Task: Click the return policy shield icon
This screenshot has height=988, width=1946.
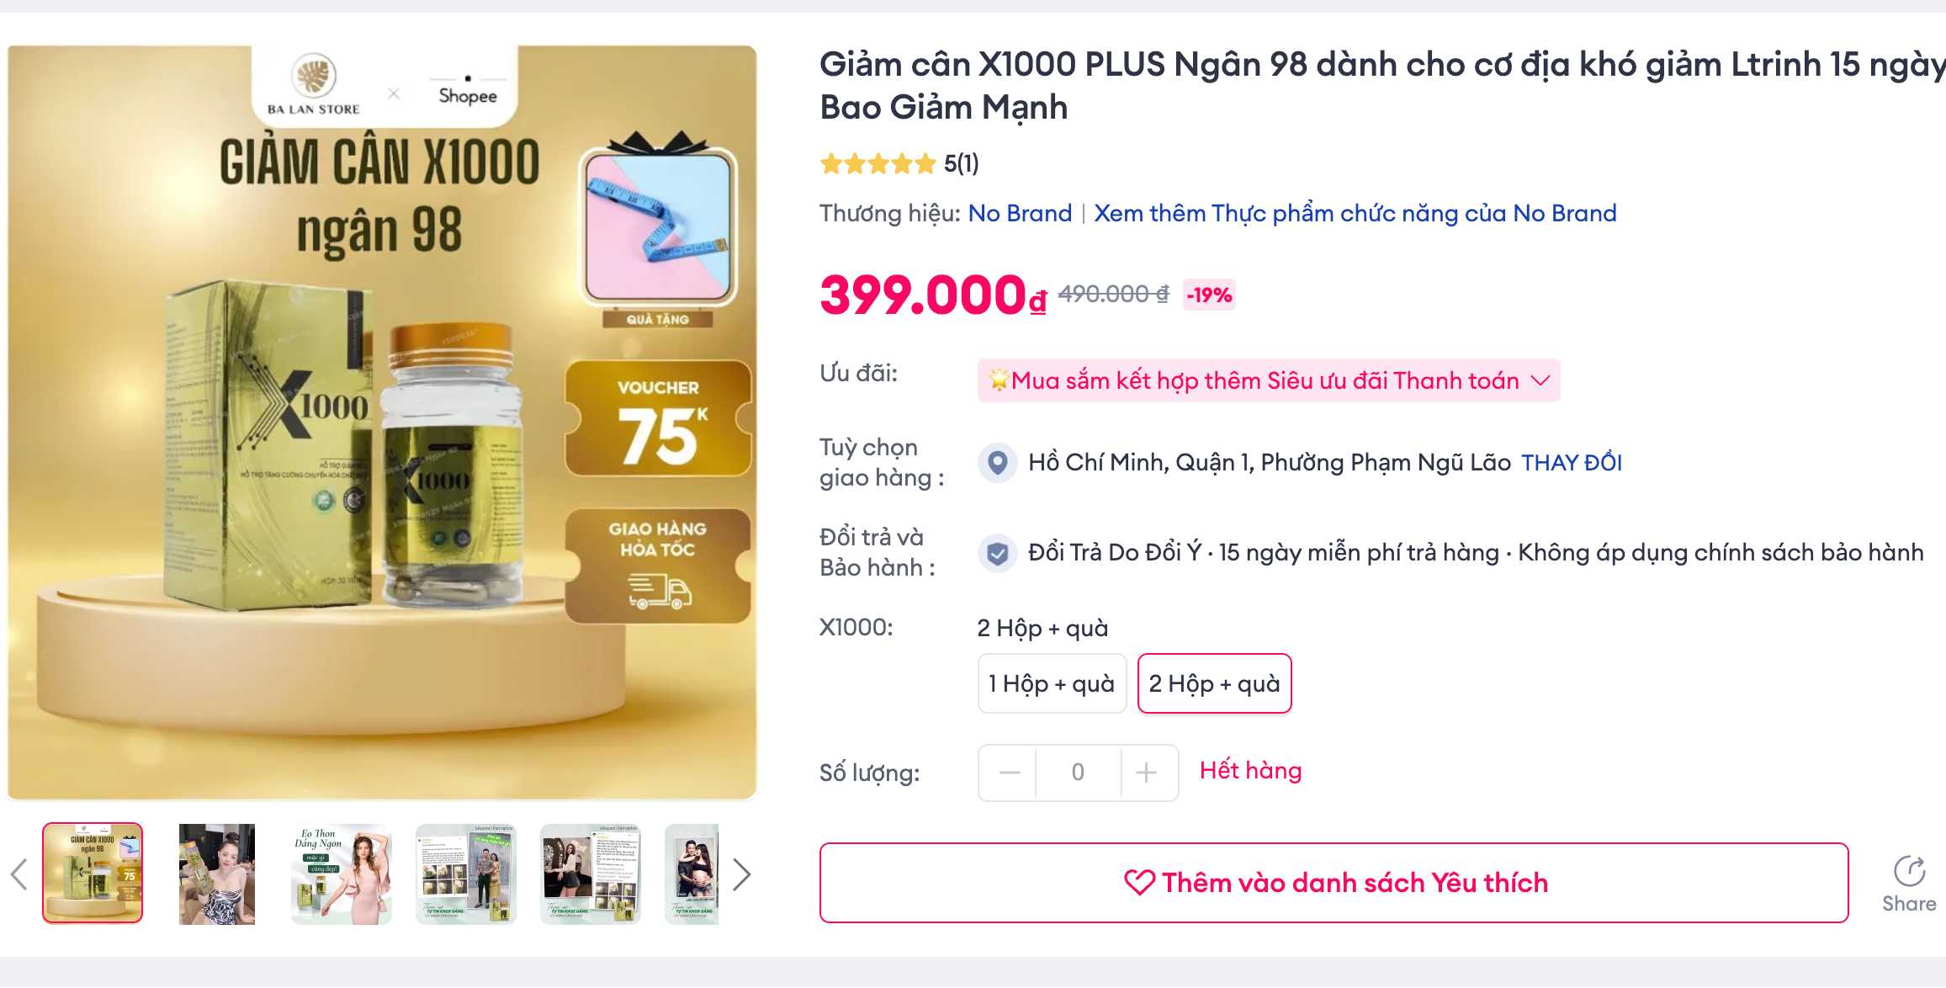Action: pos(998,553)
